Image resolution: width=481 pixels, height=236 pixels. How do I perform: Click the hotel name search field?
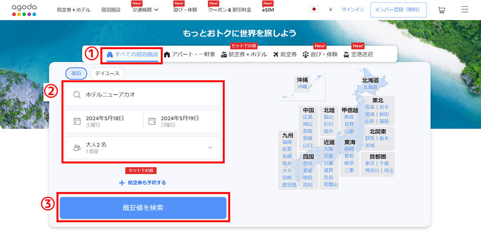pyautogui.click(x=143, y=95)
